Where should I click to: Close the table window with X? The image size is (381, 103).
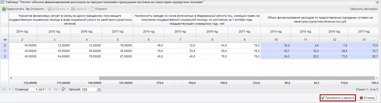pyautogui.click(x=377, y=2)
